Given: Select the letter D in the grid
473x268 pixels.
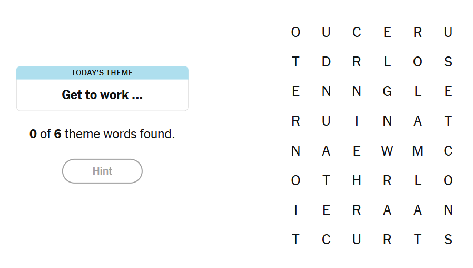Looking at the screenshot, I should coord(326,62).
